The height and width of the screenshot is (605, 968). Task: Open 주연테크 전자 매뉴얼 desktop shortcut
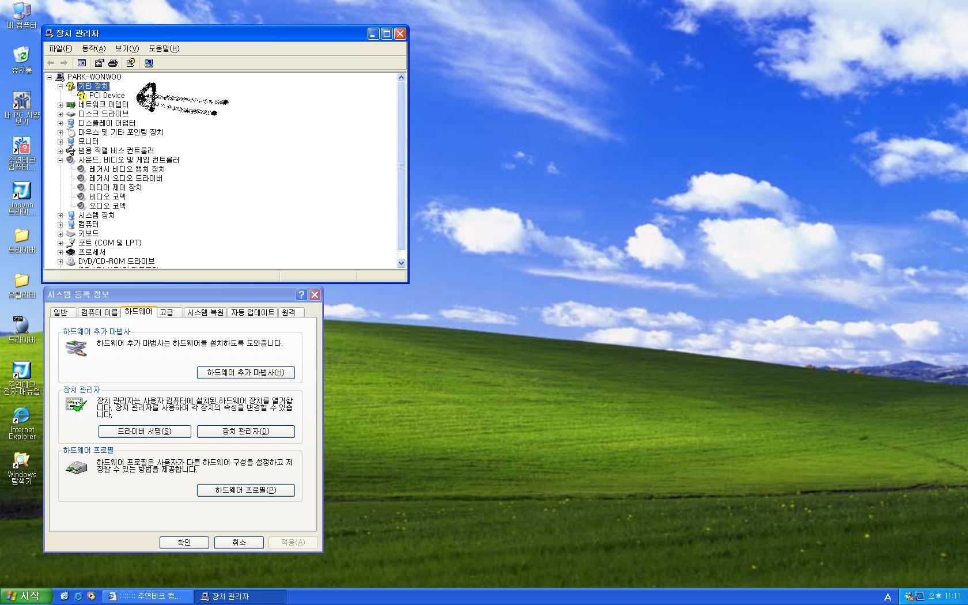(21, 378)
